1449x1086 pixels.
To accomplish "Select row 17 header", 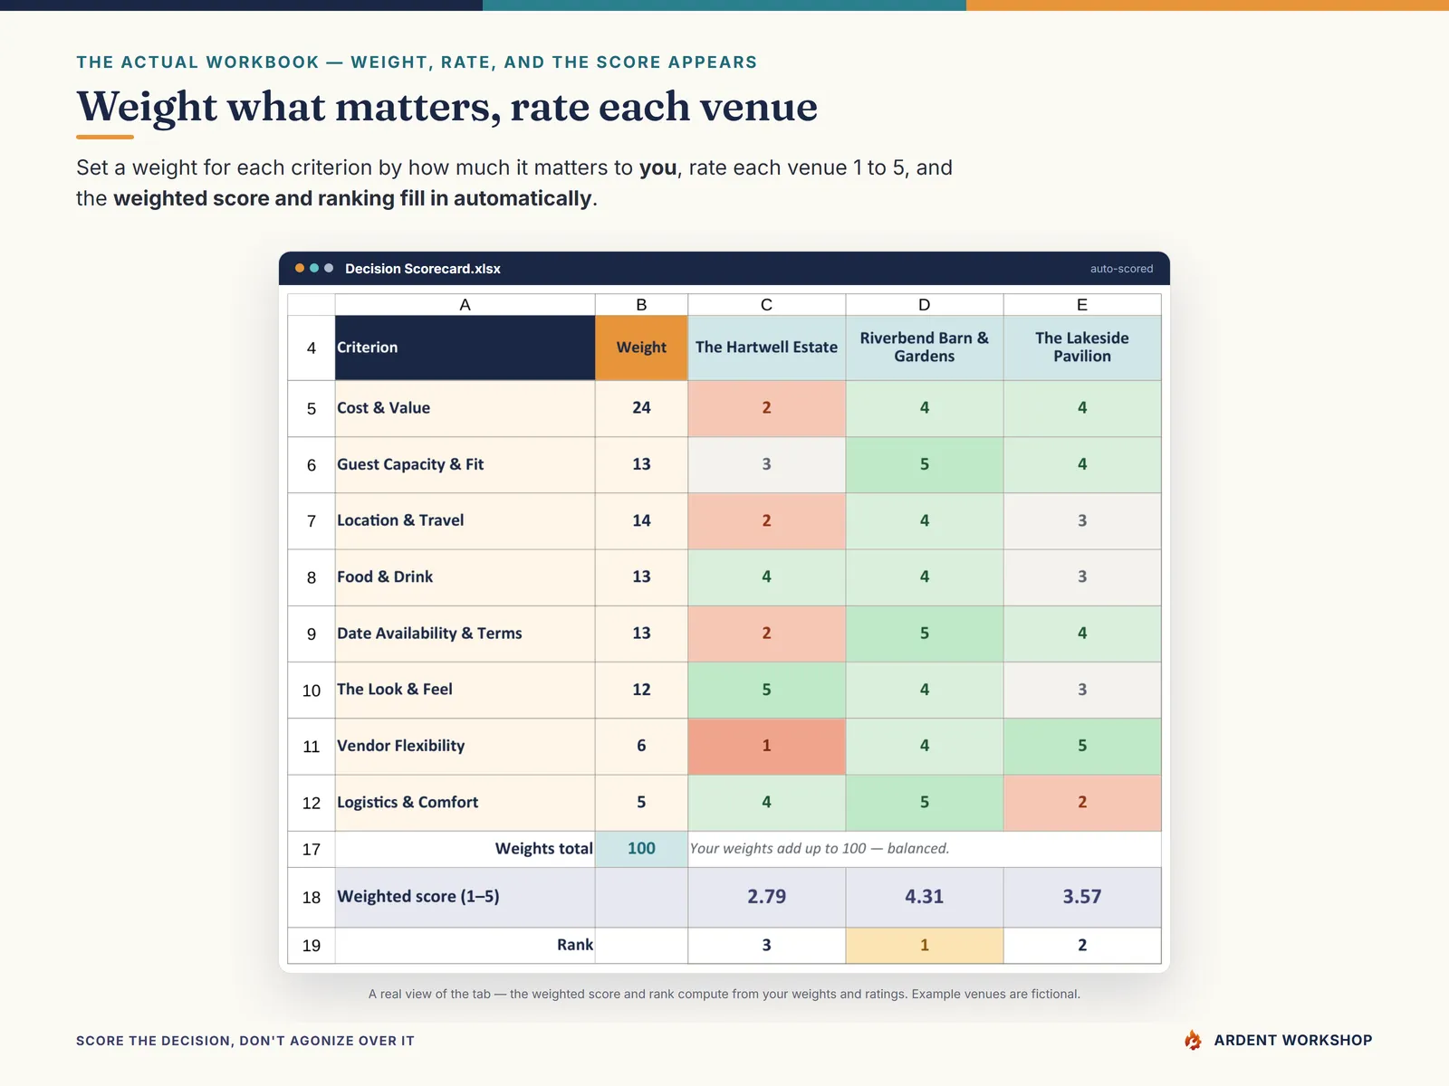I will coord(312,849).
